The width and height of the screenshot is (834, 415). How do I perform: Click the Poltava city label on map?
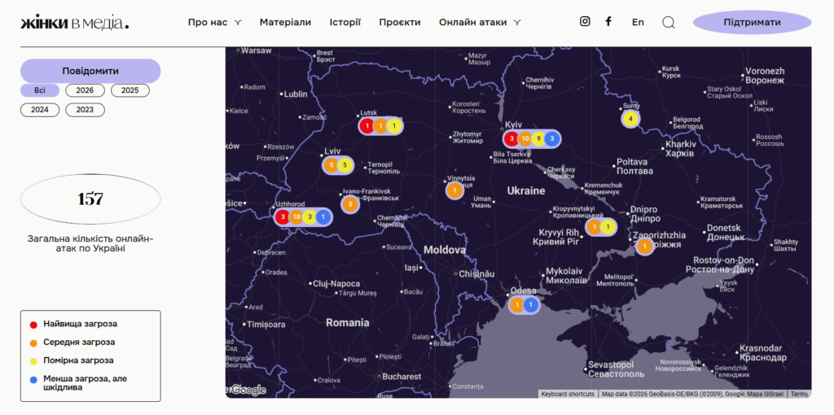634,166
